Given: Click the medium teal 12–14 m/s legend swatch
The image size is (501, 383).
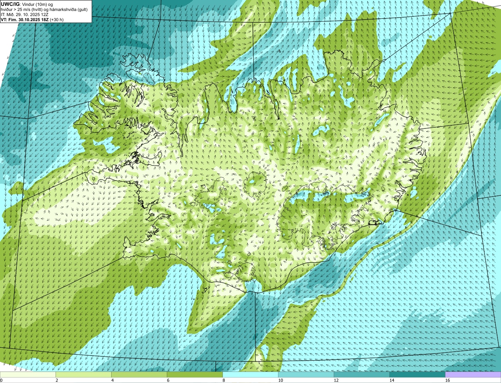Looking at the screenshot, I should [362, 374].
